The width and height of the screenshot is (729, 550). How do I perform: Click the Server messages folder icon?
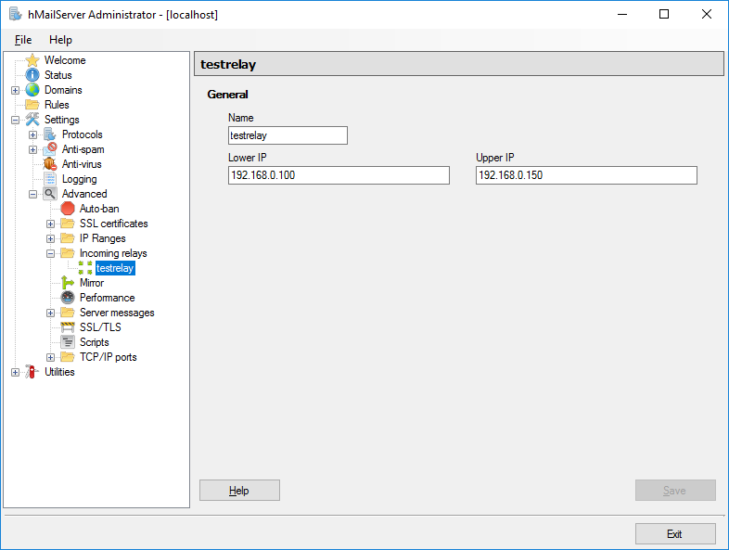68,313
